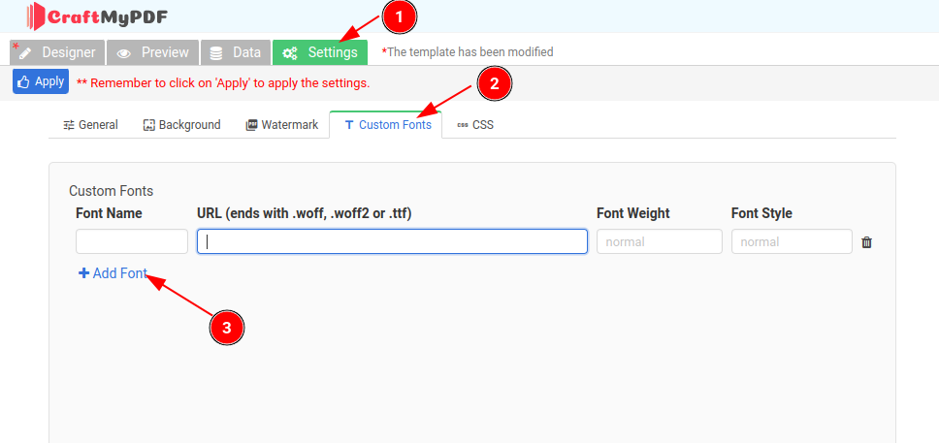The image size is (939, 443).
Task: Click the trash icon to delete font row
Action: [x=866, y=242]
